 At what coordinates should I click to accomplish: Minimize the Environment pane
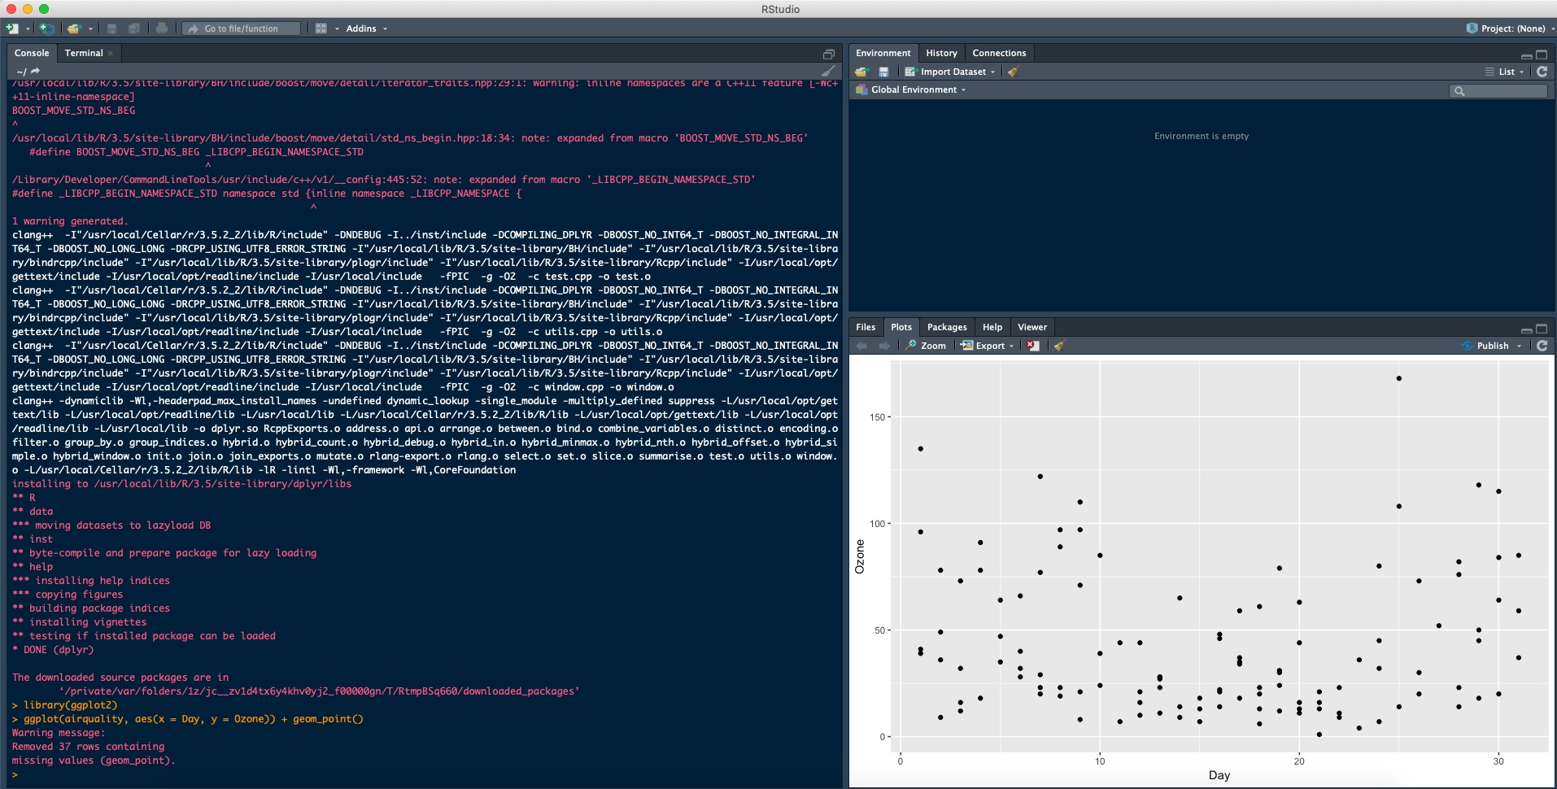pos(1526,55)
